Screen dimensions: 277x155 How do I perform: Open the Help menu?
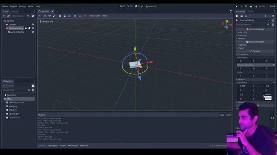pyautogui.click(x=38, y=6)
